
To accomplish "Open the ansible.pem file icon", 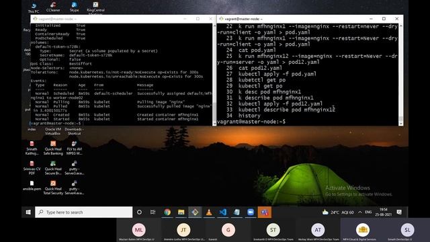I will click(32, 186).
